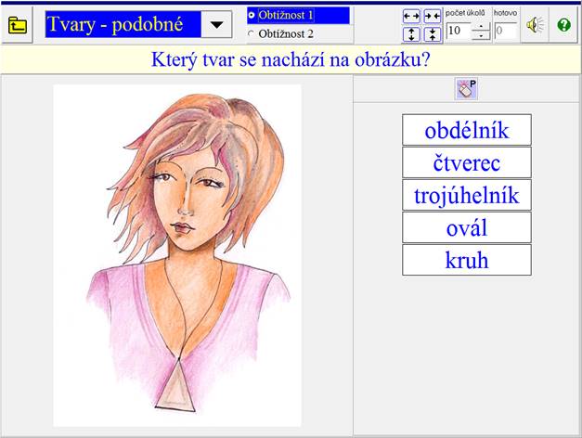Image resolution: width=582 pixels, height=438 pixels.
Task: Click the počet úkolů number field
Action: tap(459, 31)
